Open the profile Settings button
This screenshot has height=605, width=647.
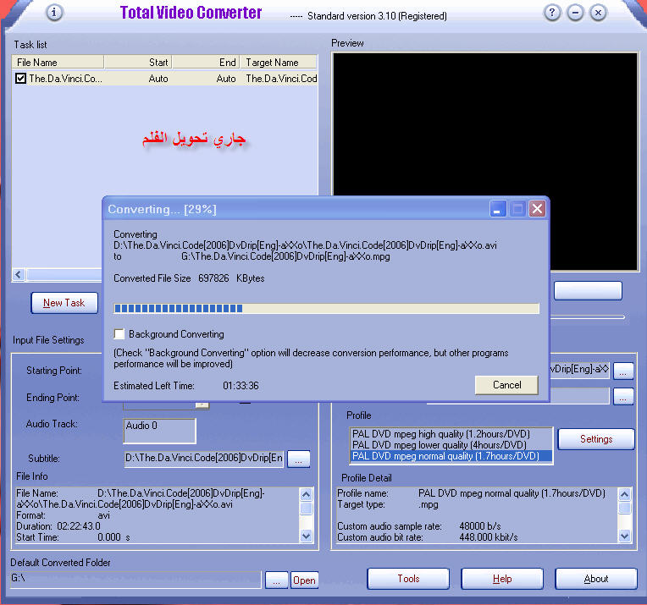click(x=596, y=439)
